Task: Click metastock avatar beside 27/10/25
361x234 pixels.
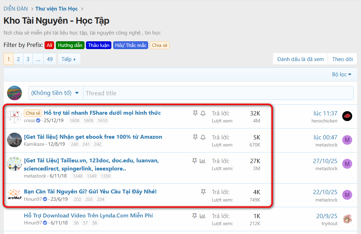Action: (x=347, y=164)
